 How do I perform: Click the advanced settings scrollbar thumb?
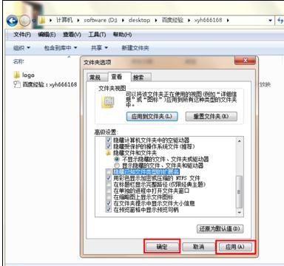tap(239, 192)
